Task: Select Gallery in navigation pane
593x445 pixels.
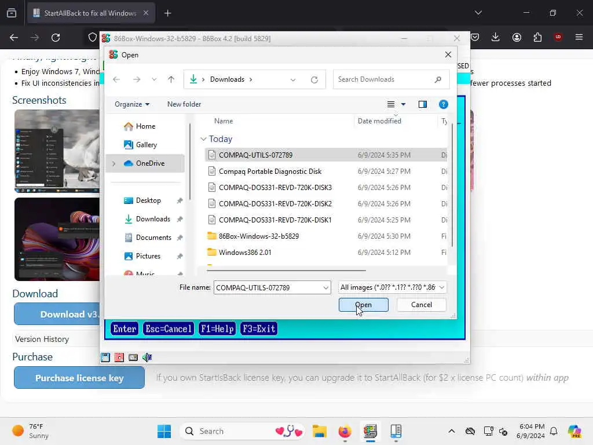Action: tap(140, 145)
